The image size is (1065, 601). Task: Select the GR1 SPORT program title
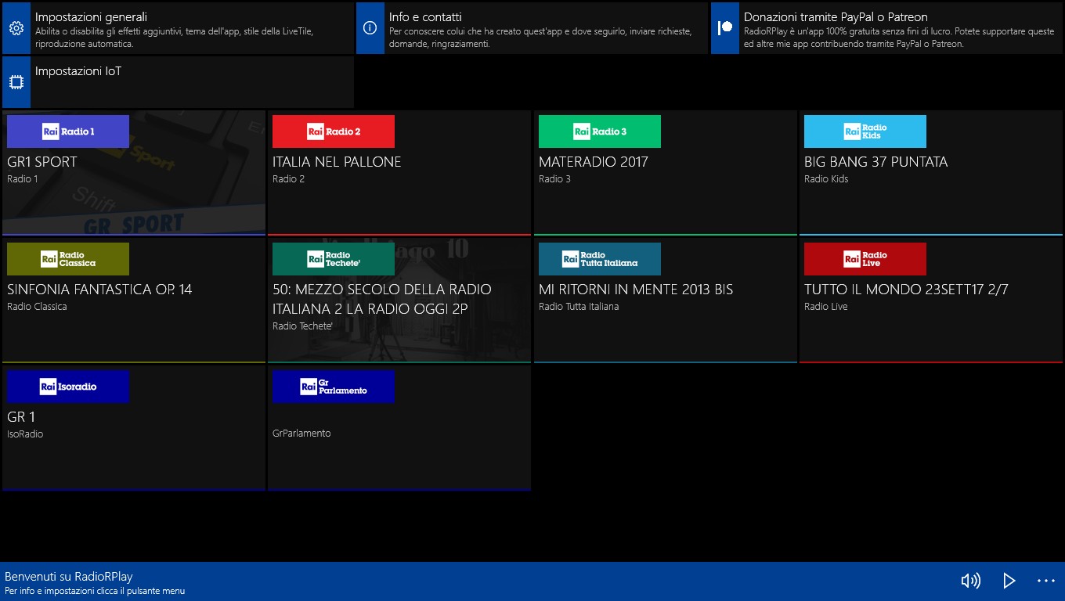(x=42, y=162)
